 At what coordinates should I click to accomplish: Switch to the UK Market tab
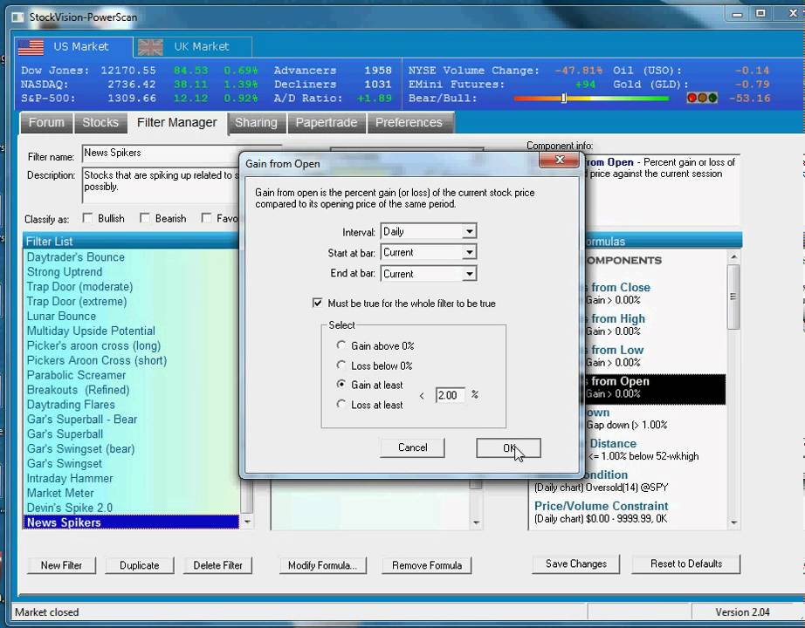pos(193,47)
